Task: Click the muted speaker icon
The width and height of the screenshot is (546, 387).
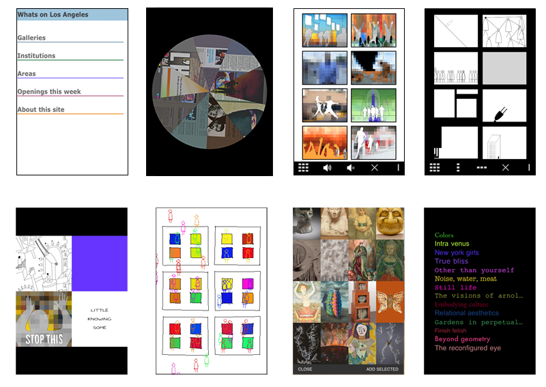Action: pos(350,167)
